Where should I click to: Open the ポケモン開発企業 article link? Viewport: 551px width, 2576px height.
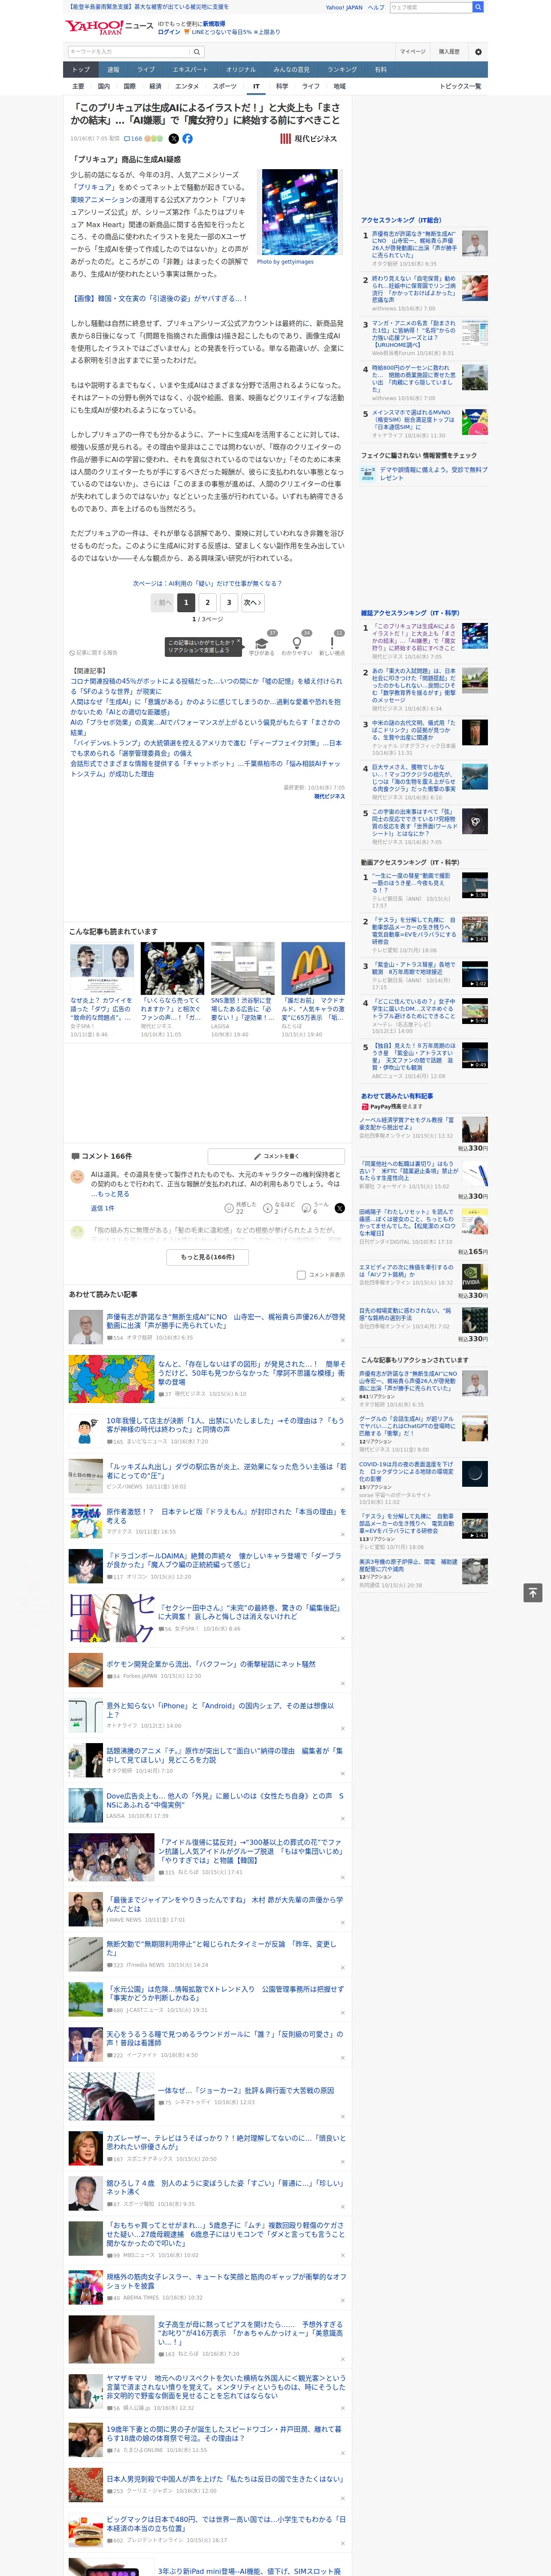click(x=211, y=1665)
